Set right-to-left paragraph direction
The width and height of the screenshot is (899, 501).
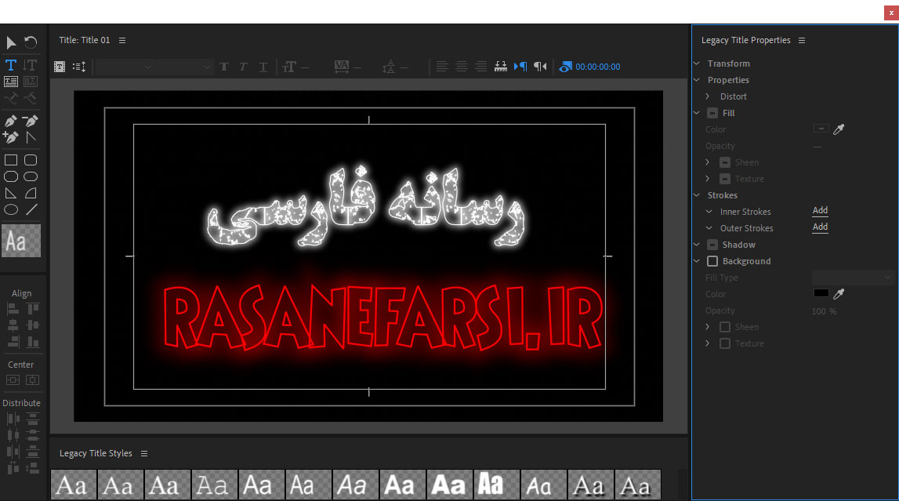(540, 67)
